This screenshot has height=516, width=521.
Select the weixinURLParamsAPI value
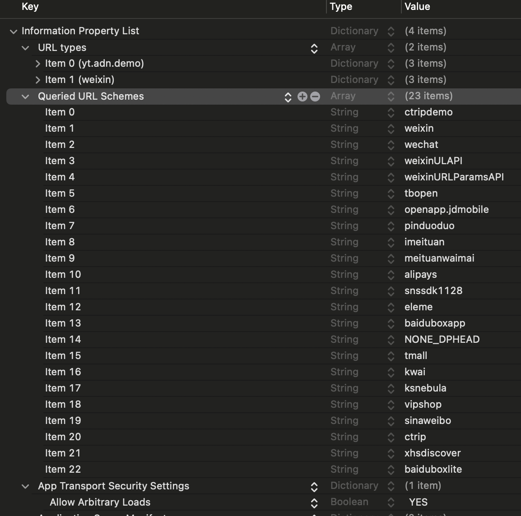pos(454,177)
